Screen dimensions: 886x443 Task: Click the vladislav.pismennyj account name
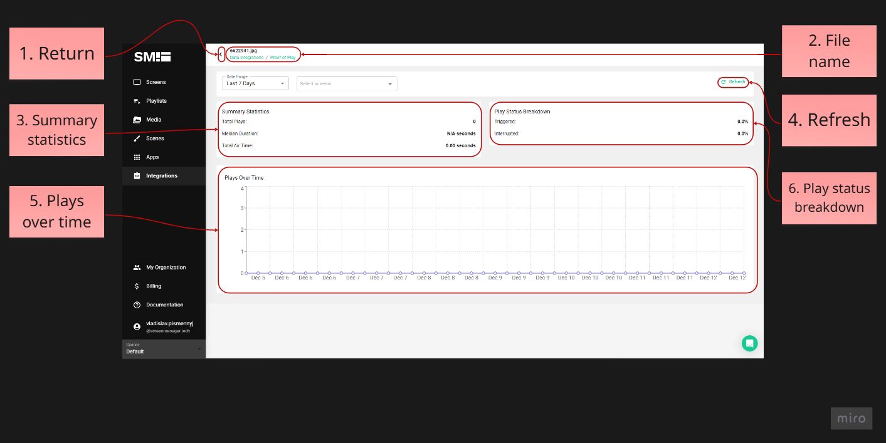[x=169, y=323]
